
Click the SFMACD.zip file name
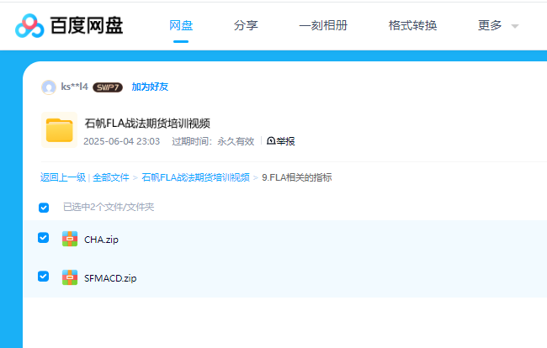click(110, 278)
